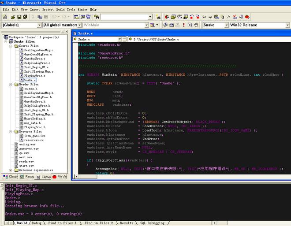Open the File menu
291x226 pixels.
[6, 9]
